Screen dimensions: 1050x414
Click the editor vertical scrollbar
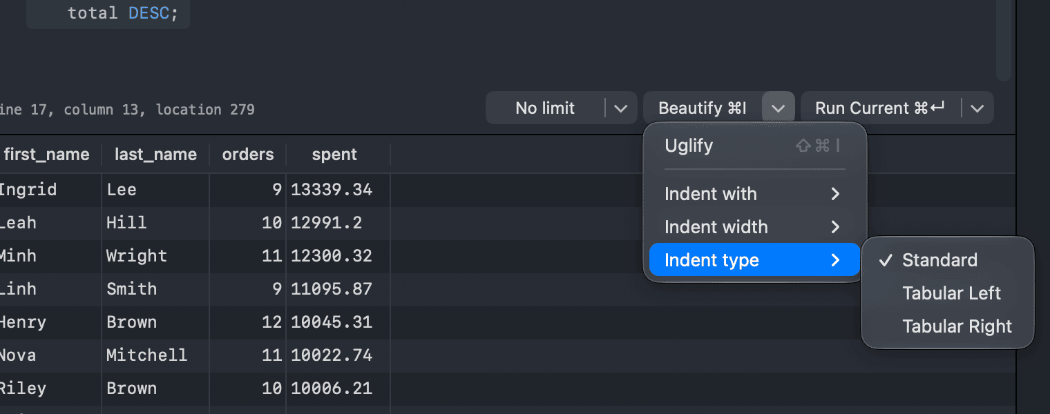1004,40
